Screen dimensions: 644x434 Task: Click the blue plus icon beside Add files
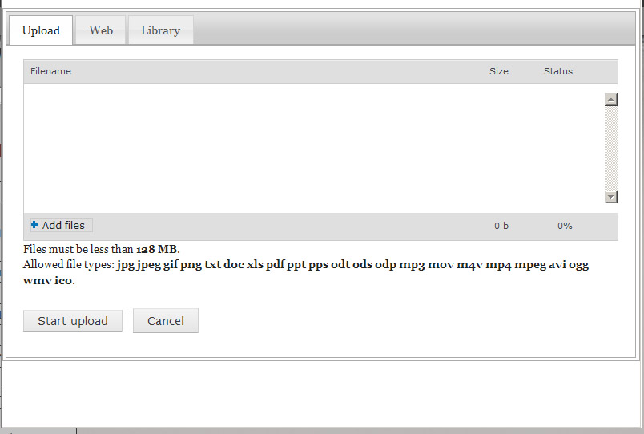(x=34, y=226)
